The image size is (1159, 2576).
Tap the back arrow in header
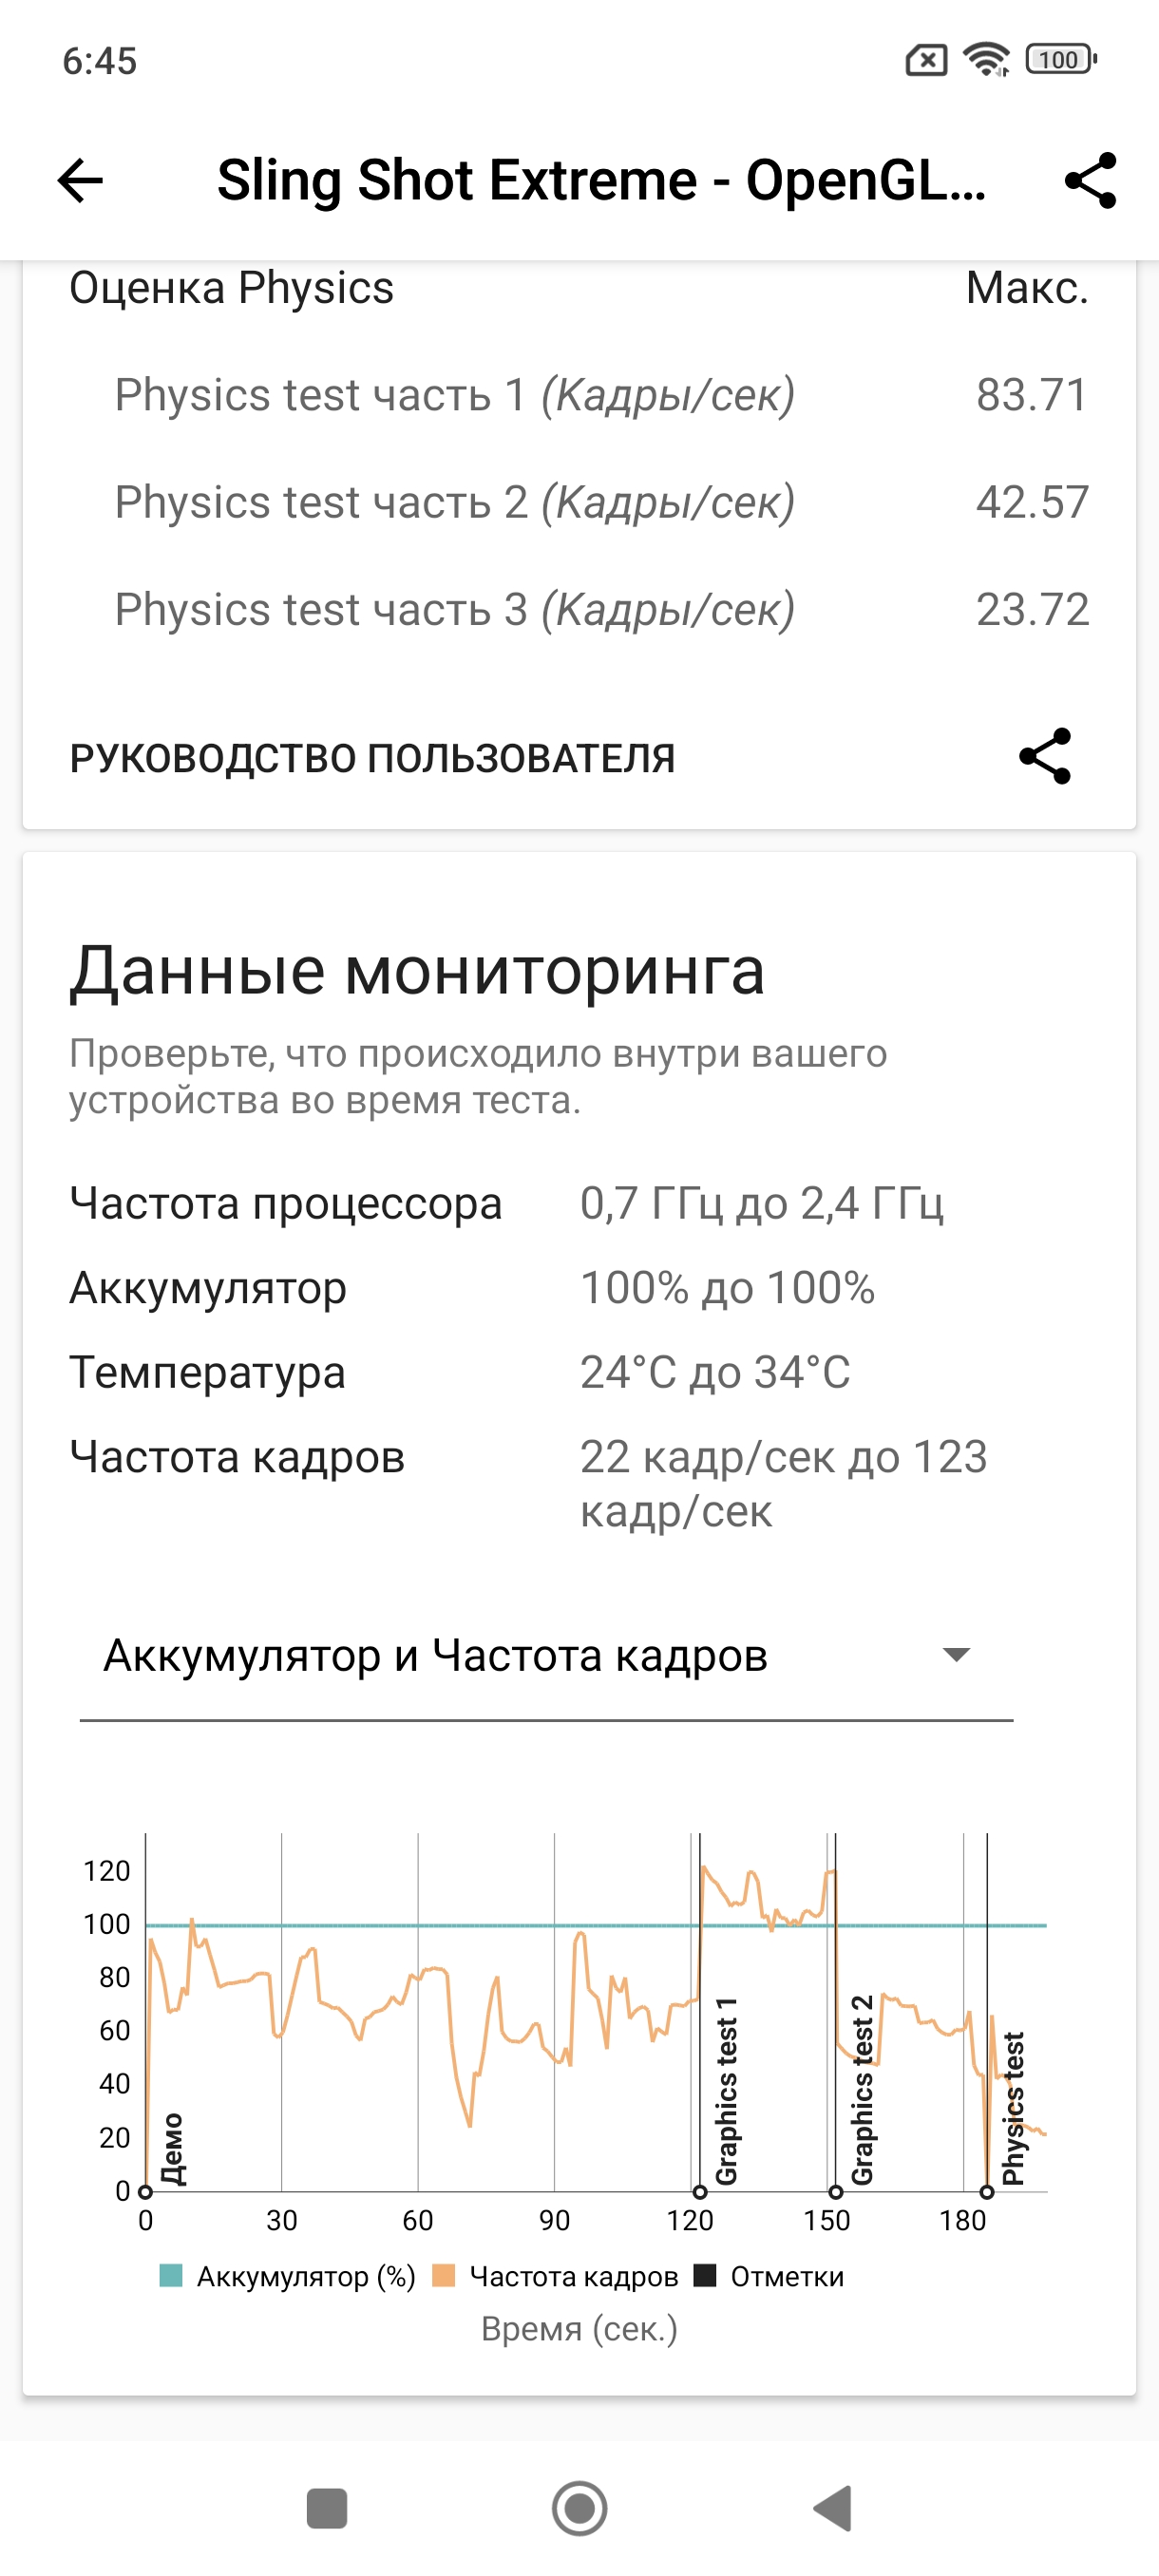(81, 181)
